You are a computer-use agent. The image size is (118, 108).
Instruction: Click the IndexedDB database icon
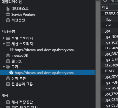click(8, 56)
